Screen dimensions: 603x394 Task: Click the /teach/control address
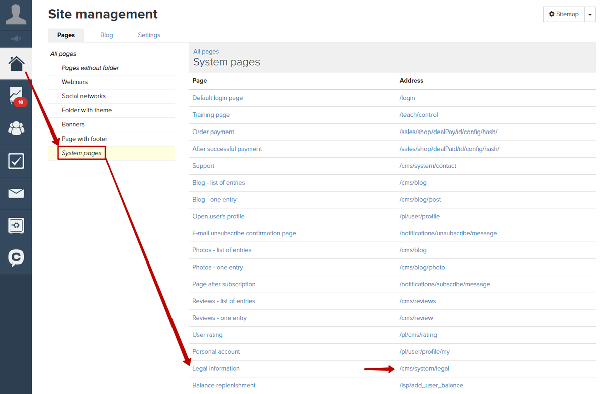[x=418, y=115]
